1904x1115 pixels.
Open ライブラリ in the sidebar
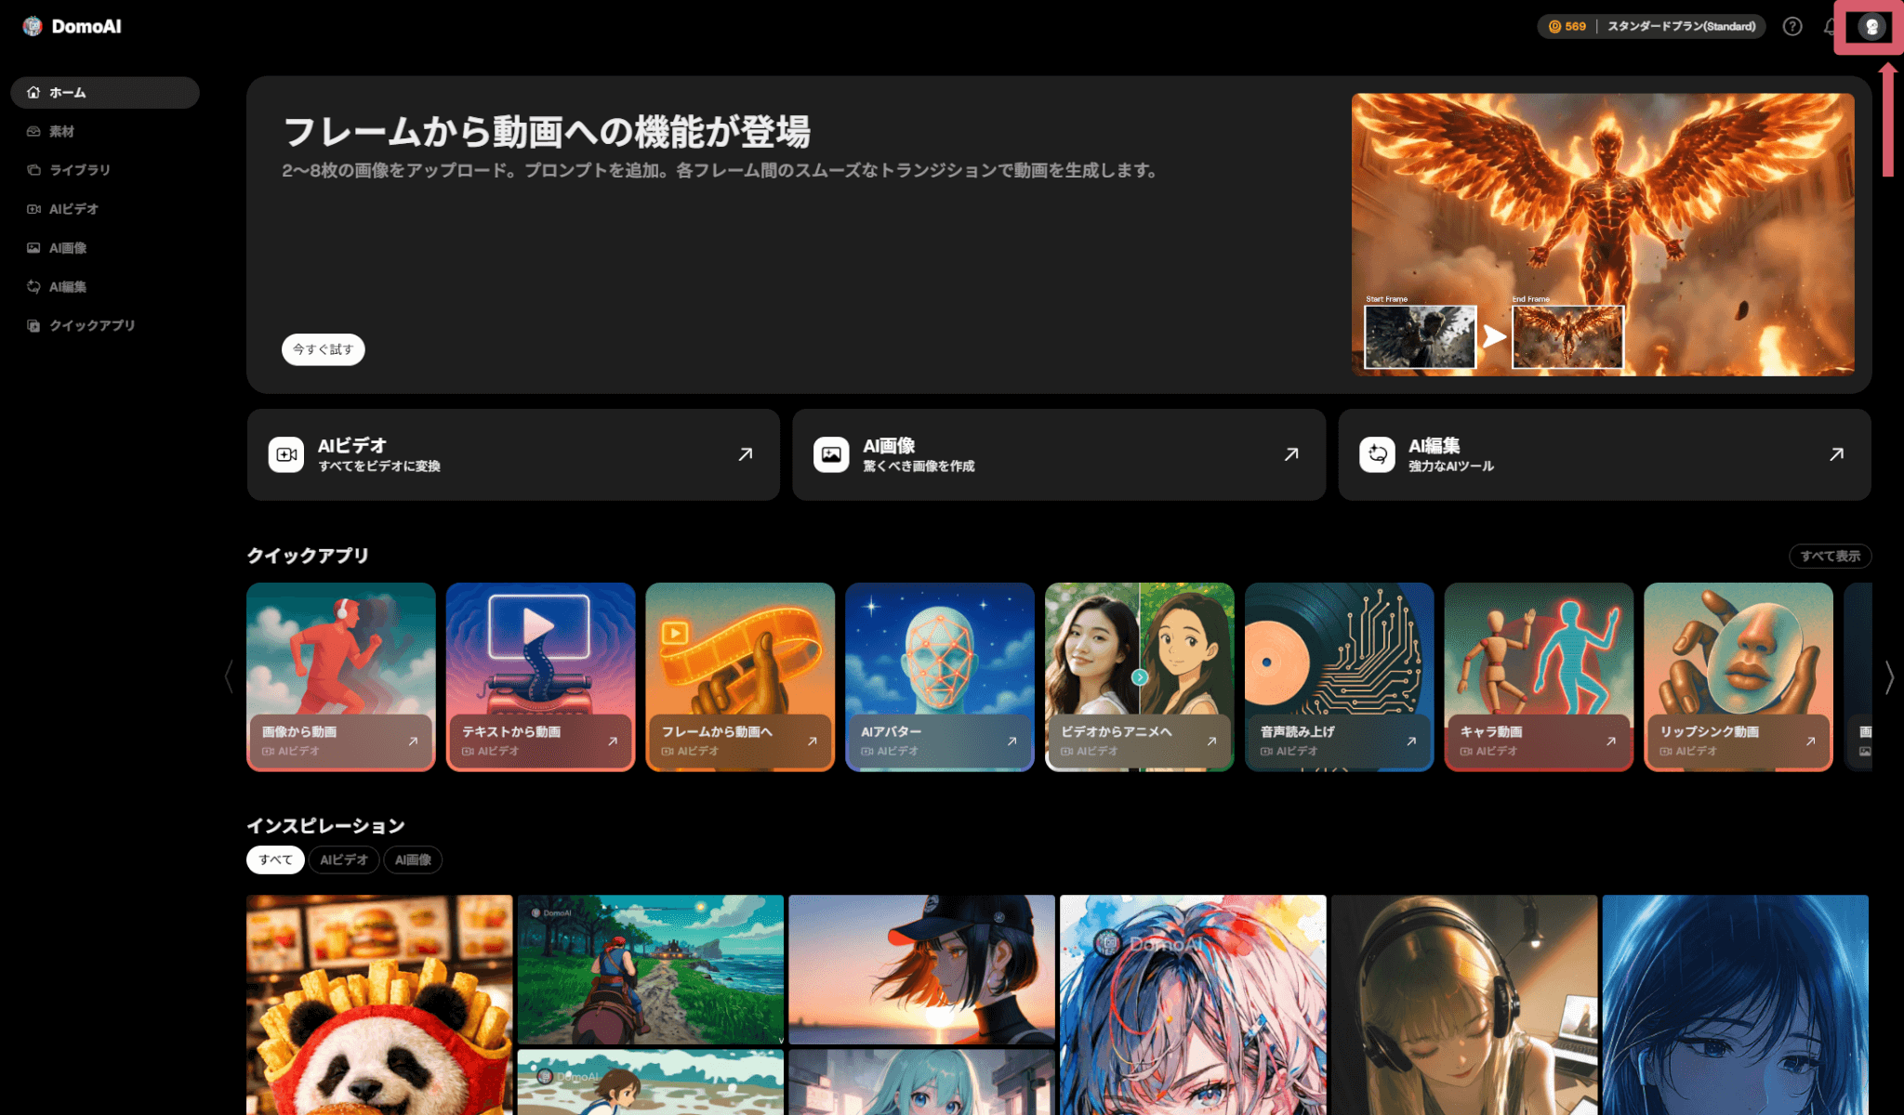[x=79, y=170]
